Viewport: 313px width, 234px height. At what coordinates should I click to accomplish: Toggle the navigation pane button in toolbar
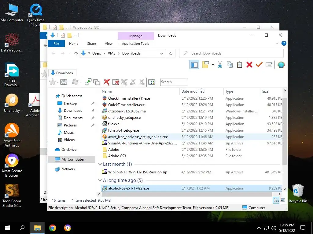coord(194,65)
